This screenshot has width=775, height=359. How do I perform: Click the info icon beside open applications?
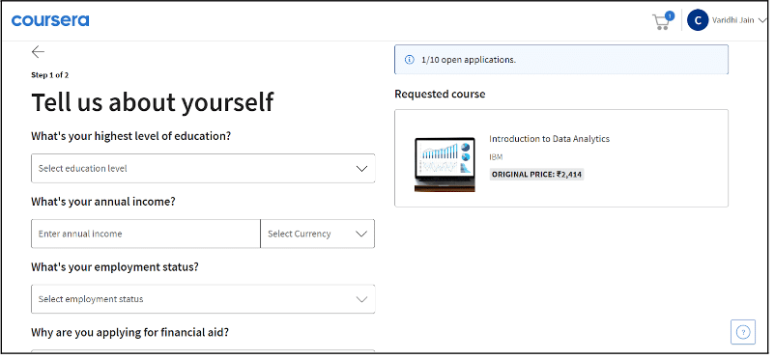click(410, 60)
